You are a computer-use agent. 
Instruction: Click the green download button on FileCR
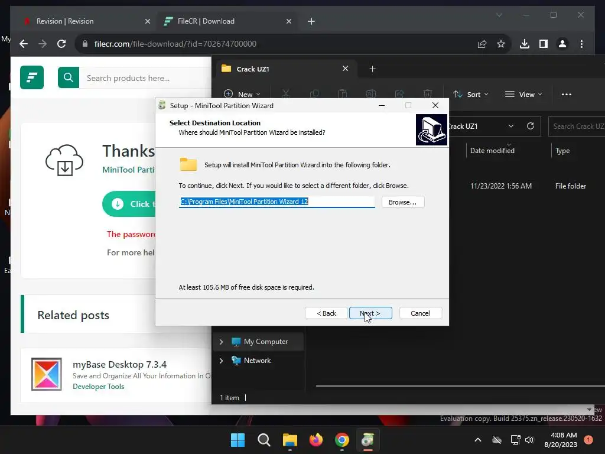click(129, 204)
